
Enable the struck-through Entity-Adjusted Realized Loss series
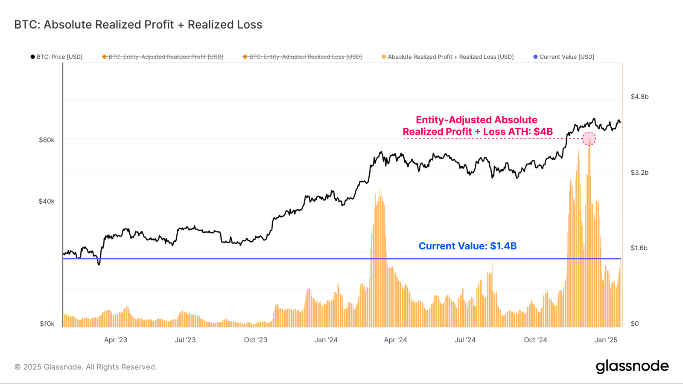(305, 57)
